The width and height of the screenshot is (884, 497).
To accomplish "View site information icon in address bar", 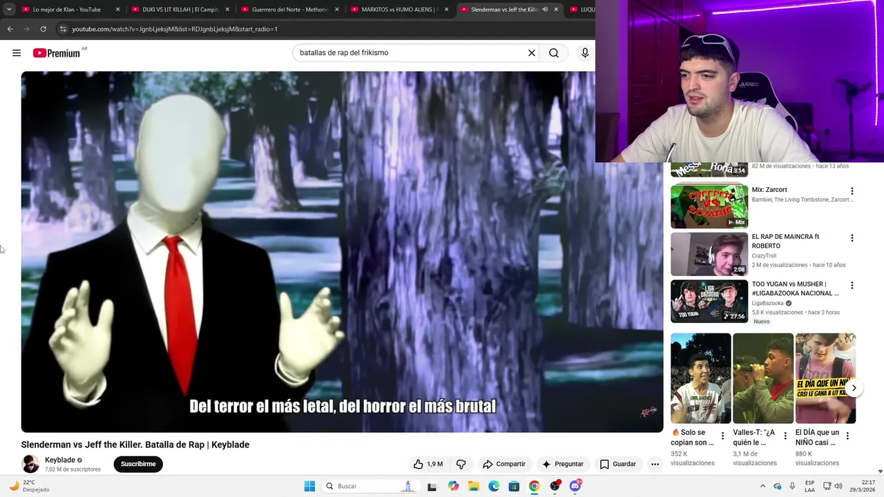I will [63, 29].
